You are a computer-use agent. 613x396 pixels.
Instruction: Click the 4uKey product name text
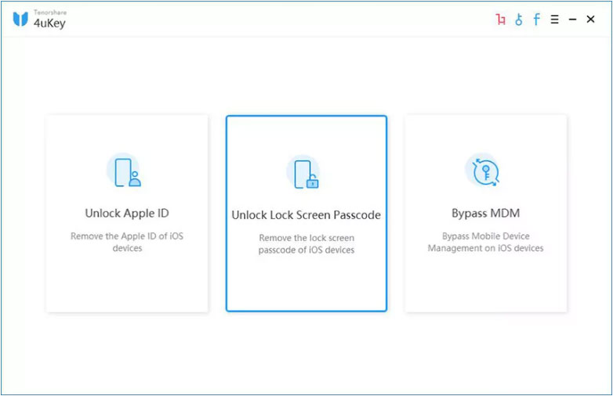[50, 23]
